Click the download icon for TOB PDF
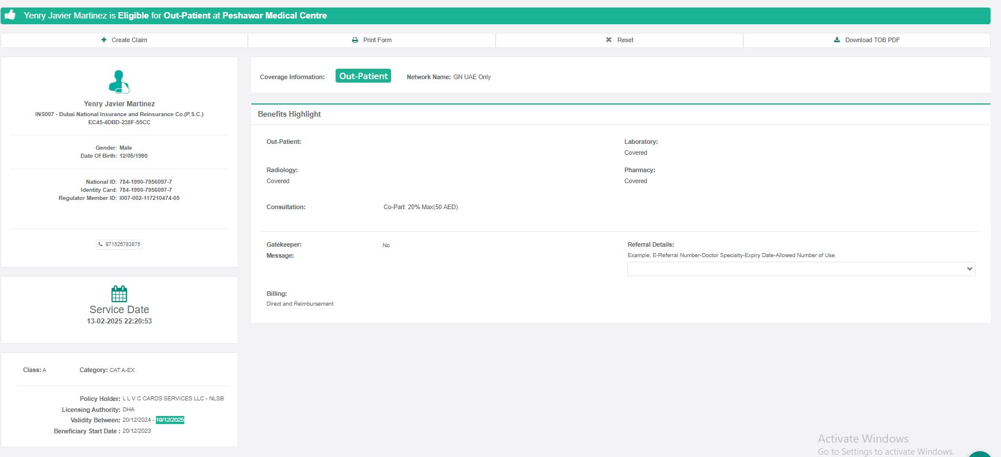The image size is (1001, 457). click(837, 40)
